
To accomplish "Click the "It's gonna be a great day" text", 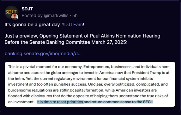I will click(x=32, y=25).
